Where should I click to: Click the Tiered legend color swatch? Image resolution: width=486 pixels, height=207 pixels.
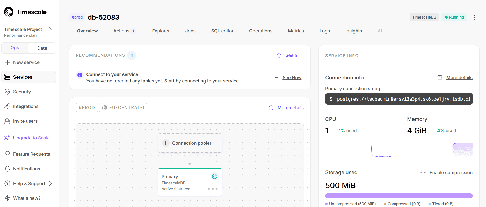pyautogui.click(x=430, y=204)
